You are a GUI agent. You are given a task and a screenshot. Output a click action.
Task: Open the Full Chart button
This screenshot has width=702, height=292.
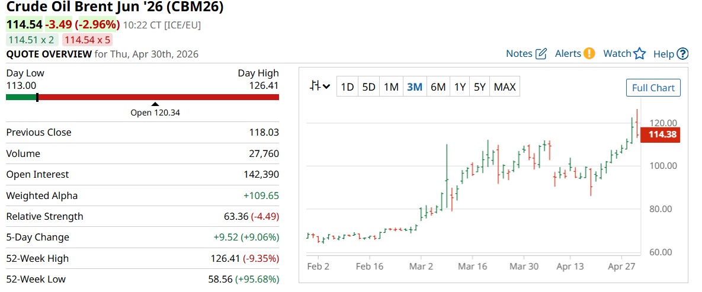point(653,88)
